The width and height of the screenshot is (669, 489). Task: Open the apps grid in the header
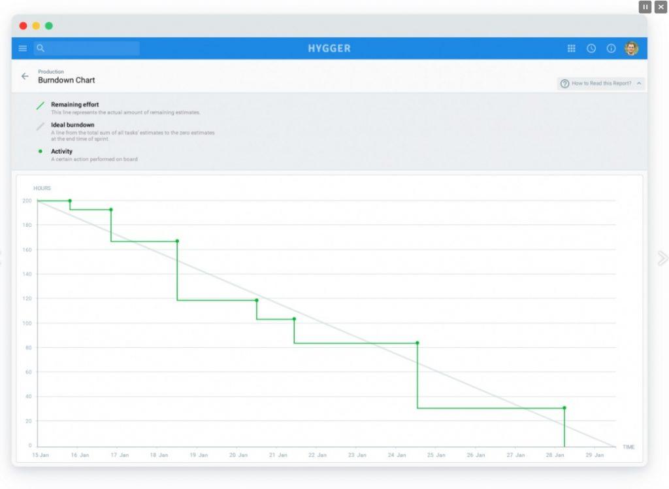click(571, 48)
